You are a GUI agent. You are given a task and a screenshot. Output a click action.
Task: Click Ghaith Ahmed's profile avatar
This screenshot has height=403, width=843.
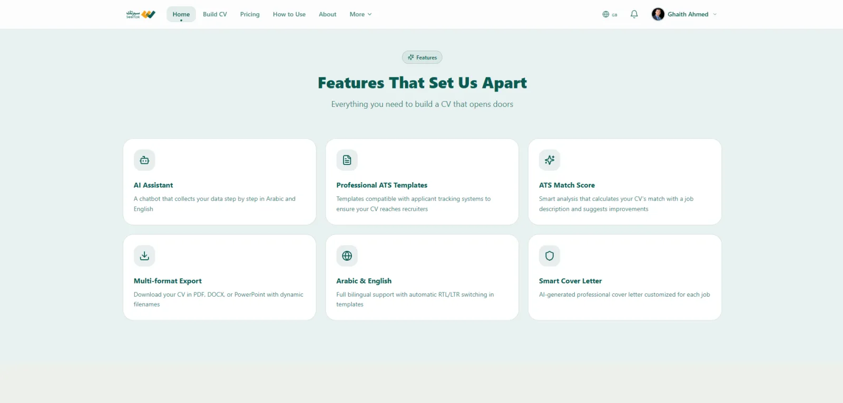pos(658,14)
